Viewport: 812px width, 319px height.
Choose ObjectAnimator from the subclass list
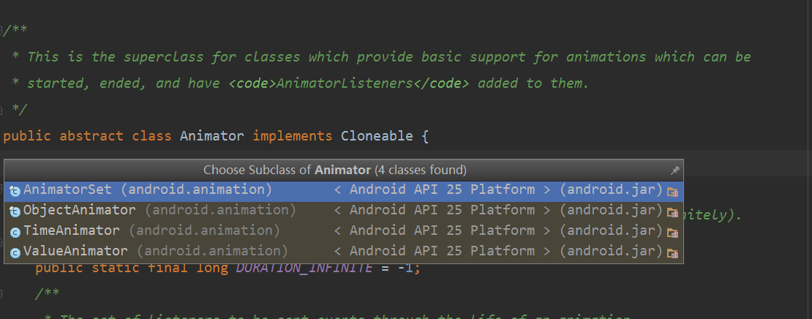coord(344,211)
